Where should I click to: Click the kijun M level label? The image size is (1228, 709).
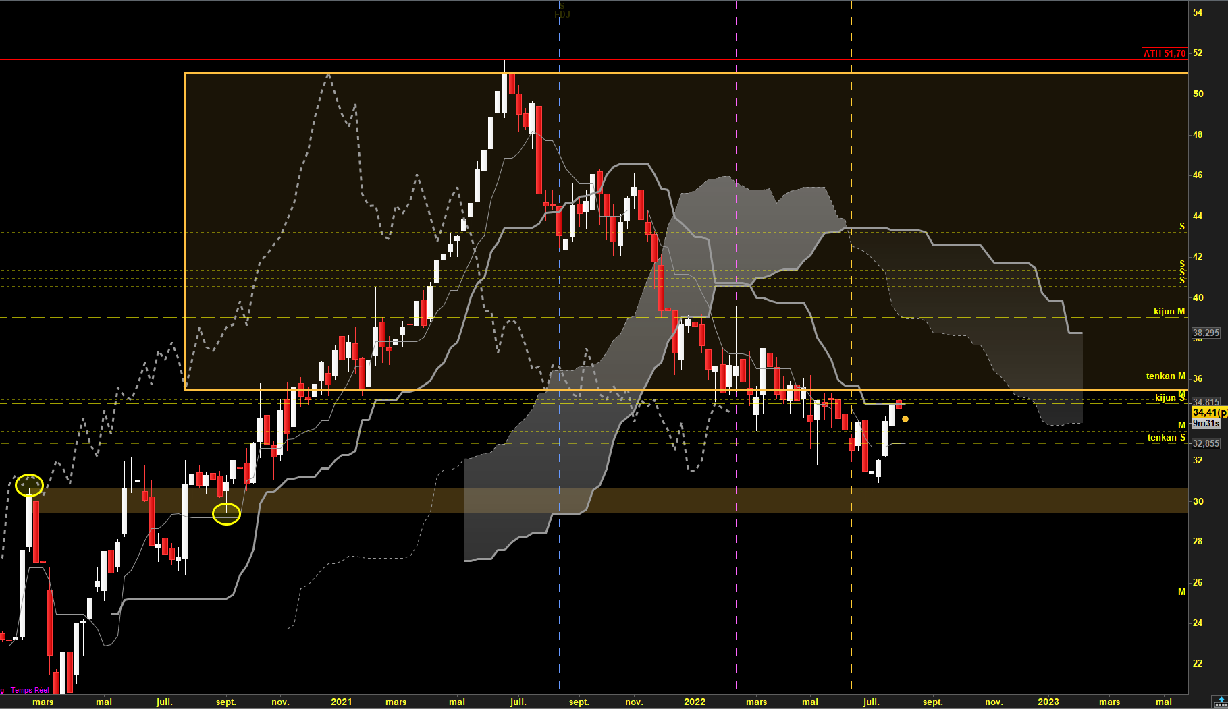click(x=1169, y=312)
